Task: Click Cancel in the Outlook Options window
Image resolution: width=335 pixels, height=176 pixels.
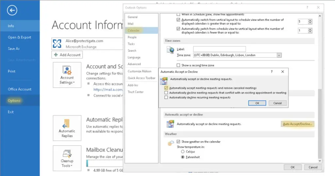Action: (x=313, y=167)
